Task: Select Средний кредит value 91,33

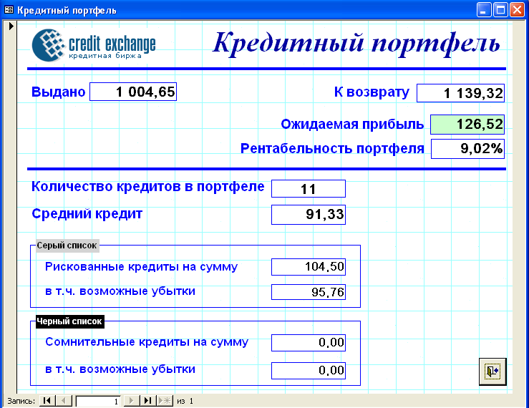Action: (309, 214)
